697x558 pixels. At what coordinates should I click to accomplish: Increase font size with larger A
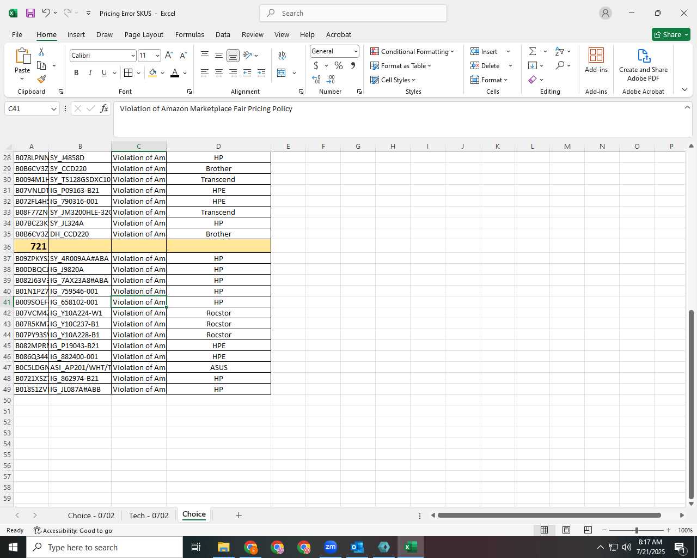(169, 56)
